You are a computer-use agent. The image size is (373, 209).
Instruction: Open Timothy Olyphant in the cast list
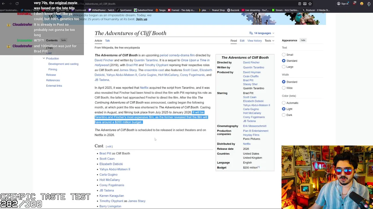coord(111,201)
